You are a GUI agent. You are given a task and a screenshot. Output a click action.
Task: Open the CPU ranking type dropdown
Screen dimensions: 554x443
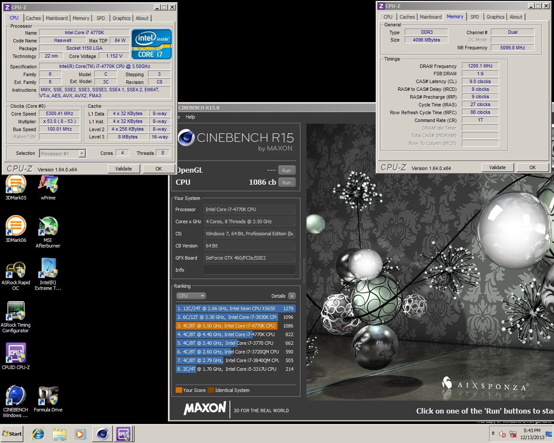click(191, 296)
